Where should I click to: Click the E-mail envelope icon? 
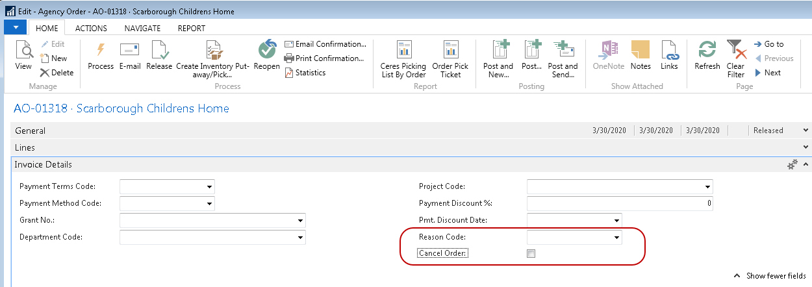pyautogui.click(x=130, y=51)
